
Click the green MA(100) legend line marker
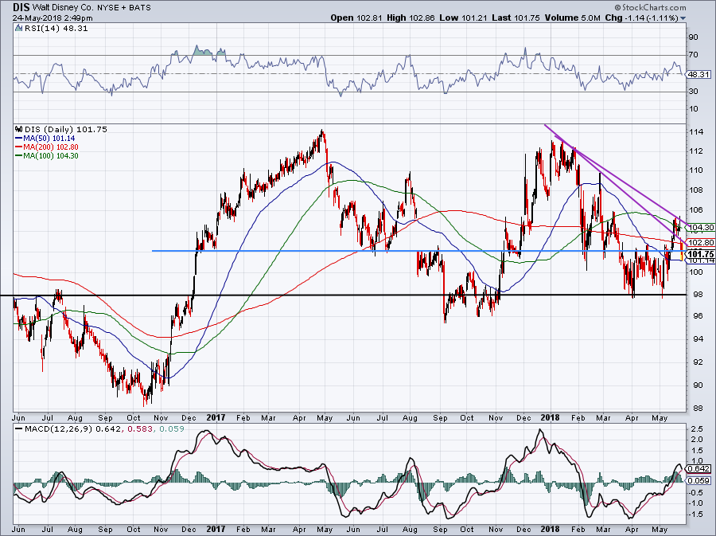pyautogui.click(x=19, y=156)
